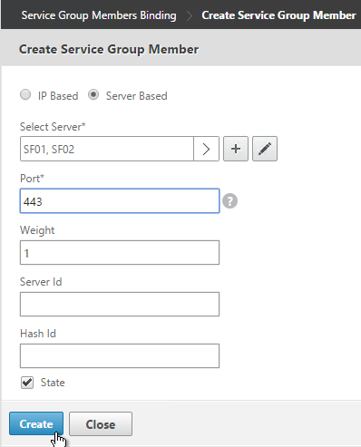The height and width of the screenshot is (447, 361).
Task: Select the IP Based radio button
Action: pos(25,94)
